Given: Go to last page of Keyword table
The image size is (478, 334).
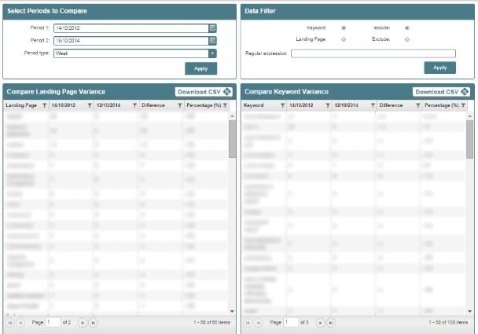Looking at the screenshot, I should 331,323.
